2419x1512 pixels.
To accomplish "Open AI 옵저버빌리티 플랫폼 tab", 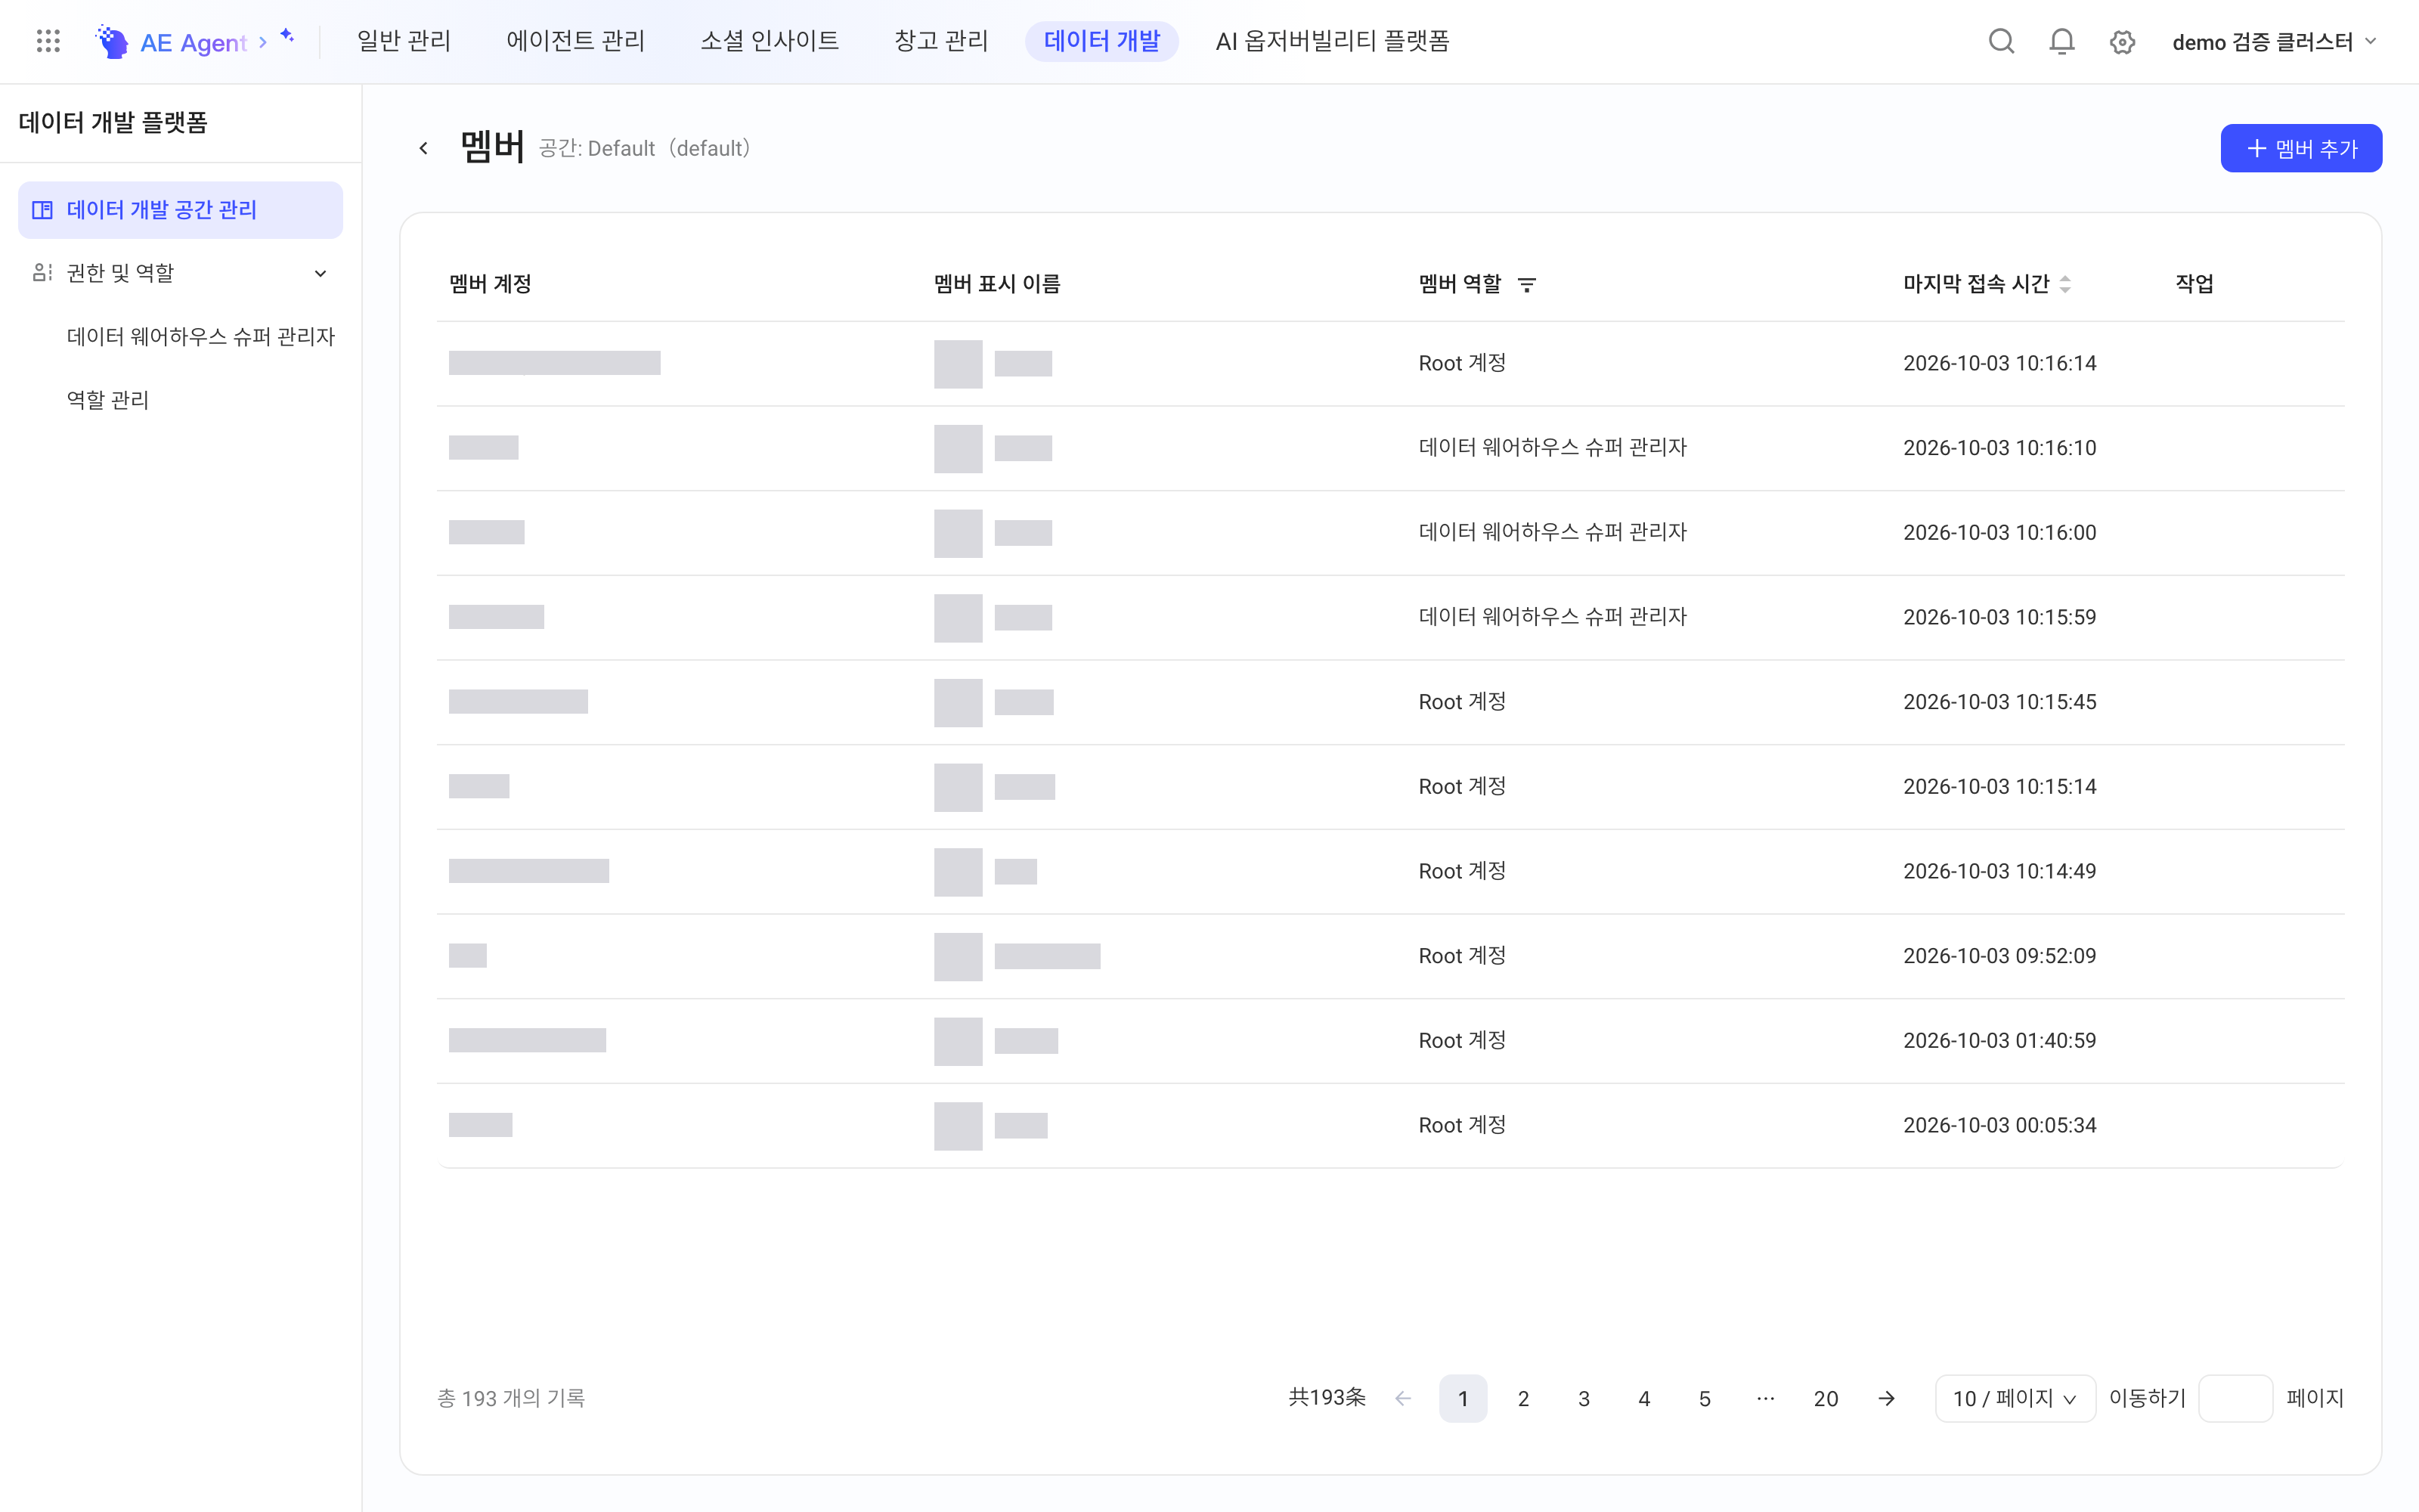I will point(1333,41).
